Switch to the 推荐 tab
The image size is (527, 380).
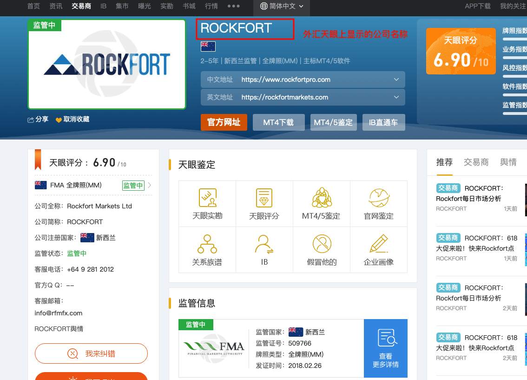(x=444, y=162)
